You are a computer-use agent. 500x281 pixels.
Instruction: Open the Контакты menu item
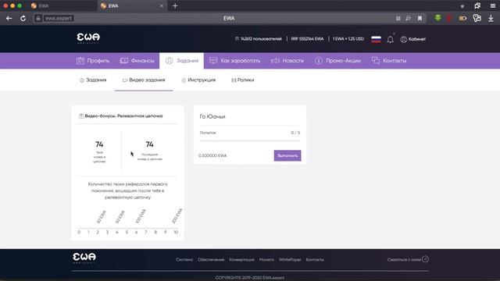click(x=389, y=61)
